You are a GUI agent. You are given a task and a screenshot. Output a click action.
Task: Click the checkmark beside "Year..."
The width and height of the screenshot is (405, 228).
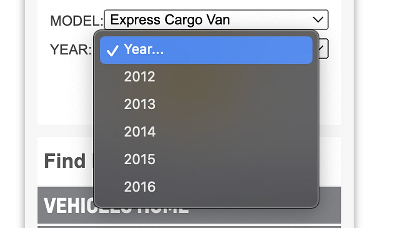(x=112, y=50)
